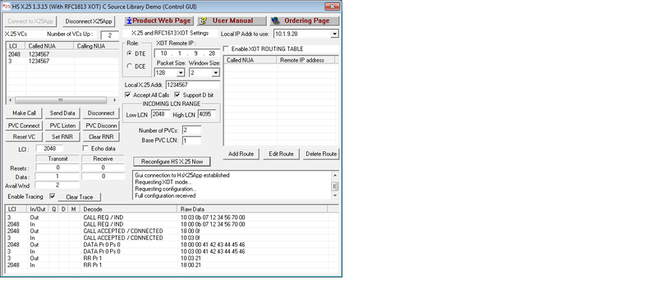Click Number of VCs Up value box
Viewport: 657px width, 303px height.
coord(109,35)
